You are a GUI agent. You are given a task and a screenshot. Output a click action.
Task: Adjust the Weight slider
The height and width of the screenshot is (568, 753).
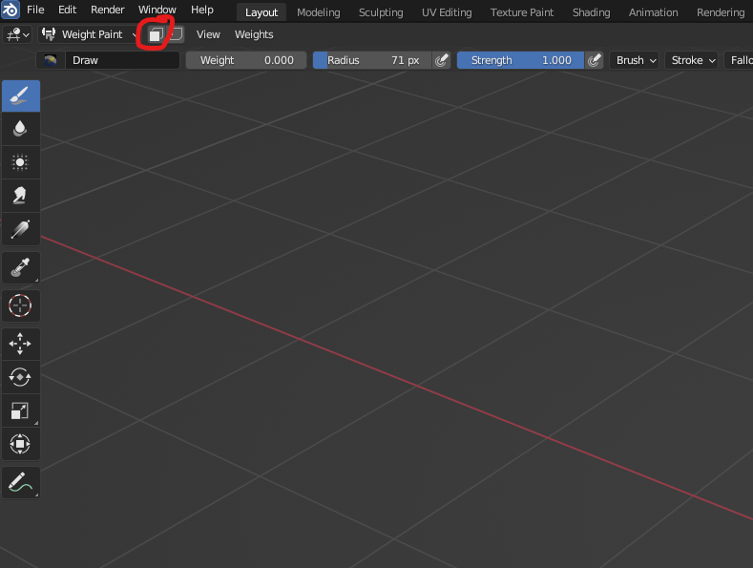point(246,60)
